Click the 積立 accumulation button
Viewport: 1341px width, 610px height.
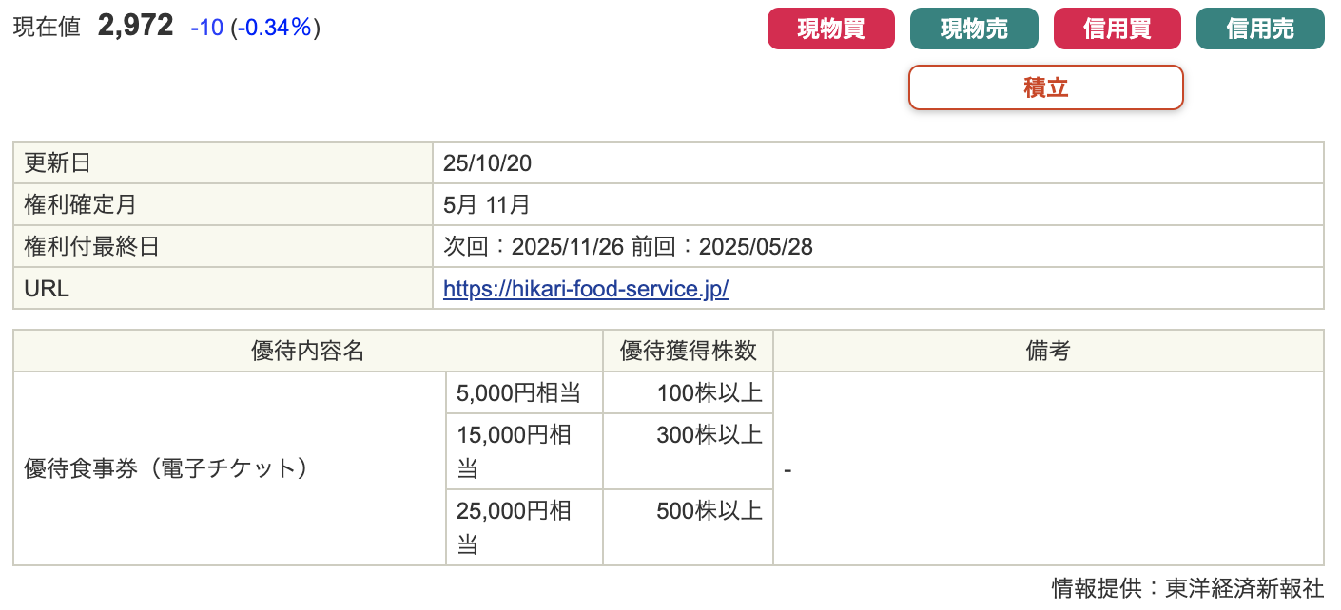point(1045,87)
